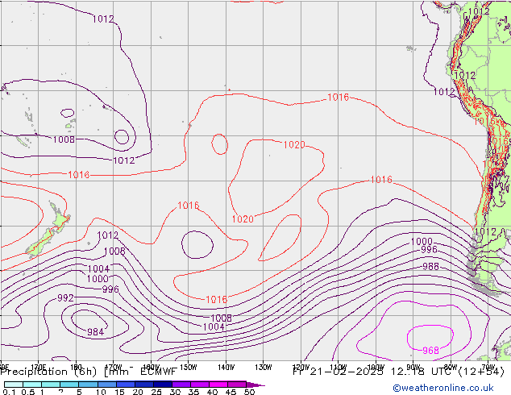Click the 1016 label at bottom near 140W

point(216,300)
